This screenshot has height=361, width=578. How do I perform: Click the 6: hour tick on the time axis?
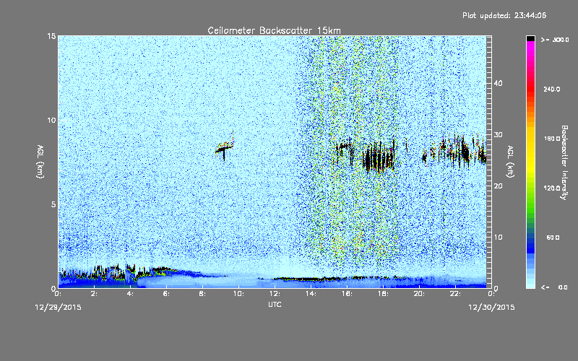point(166,294)
